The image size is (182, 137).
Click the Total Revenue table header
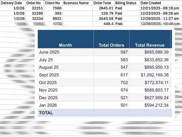tap(150, 45)
